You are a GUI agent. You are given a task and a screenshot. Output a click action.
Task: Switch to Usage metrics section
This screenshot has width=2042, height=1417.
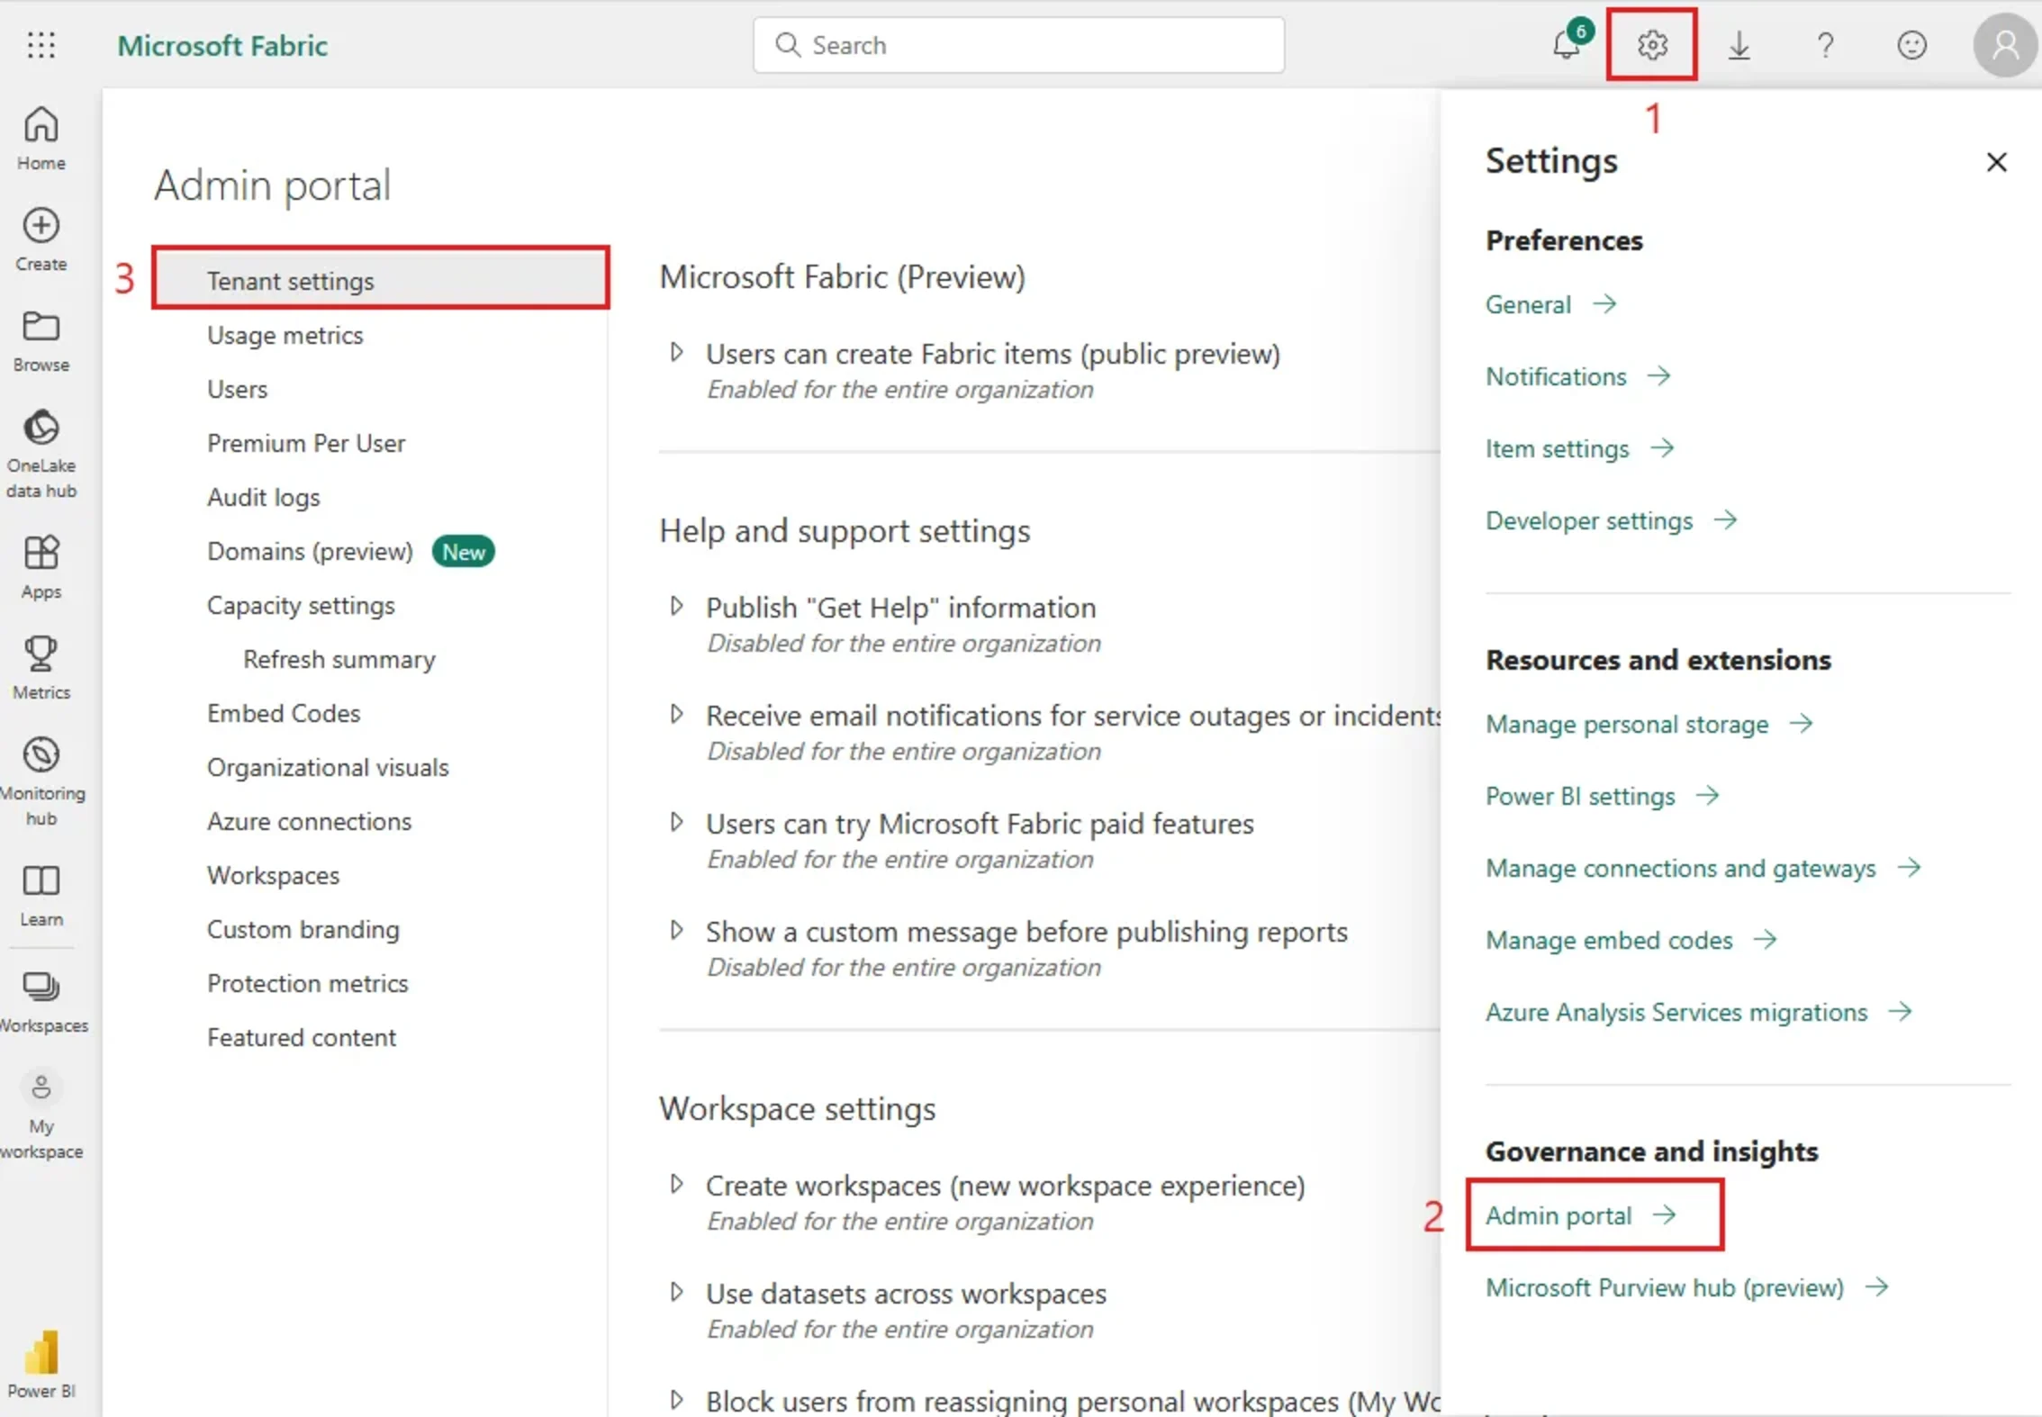(x=285, y=335)
